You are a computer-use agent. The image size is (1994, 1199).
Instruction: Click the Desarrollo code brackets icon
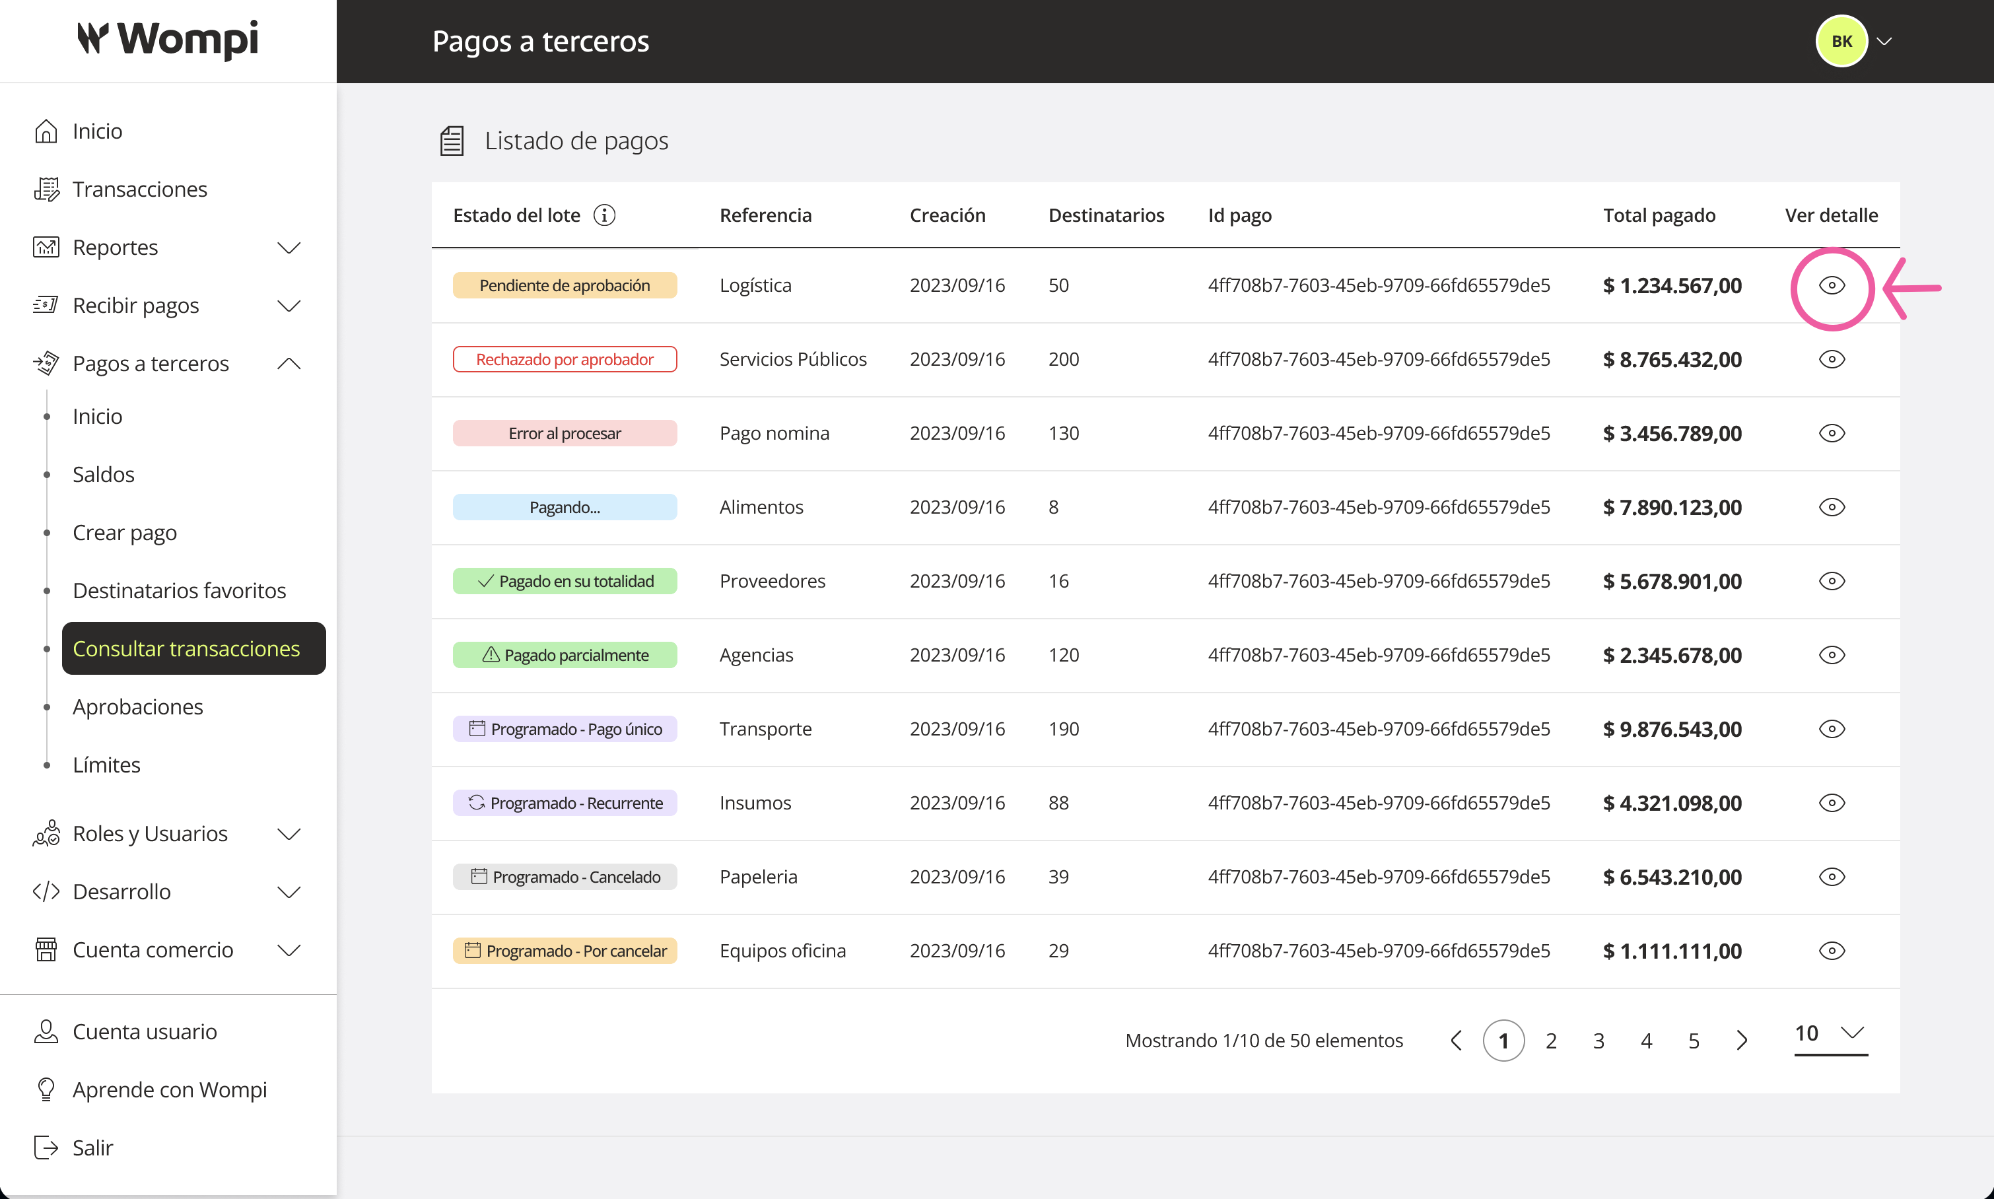click(46, 891)
